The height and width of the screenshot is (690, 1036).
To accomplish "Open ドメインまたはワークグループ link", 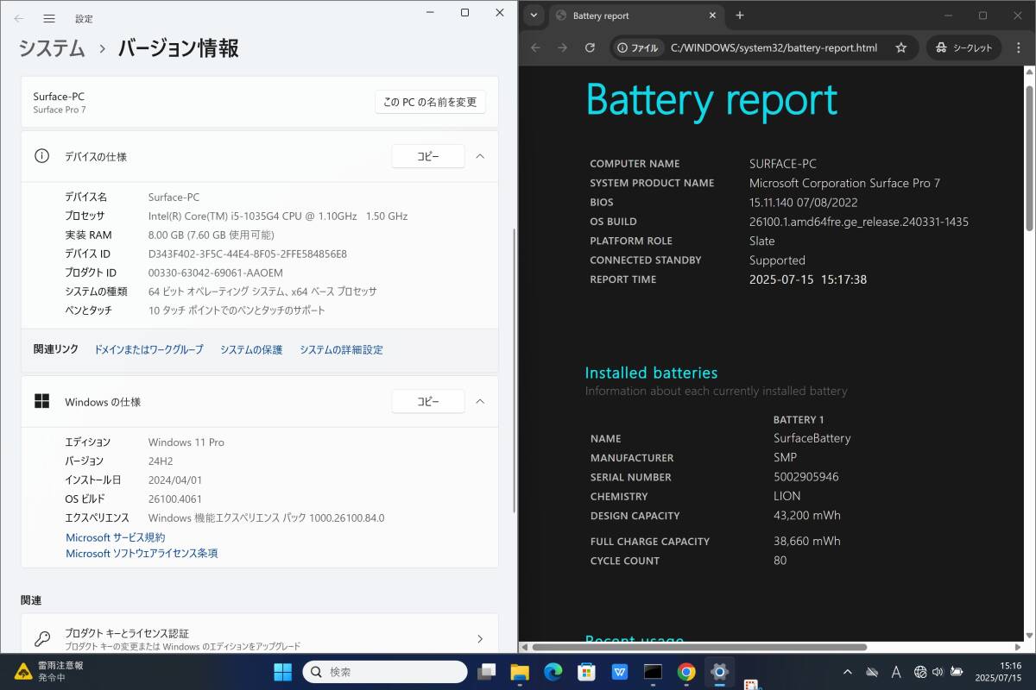I will 148,349.
